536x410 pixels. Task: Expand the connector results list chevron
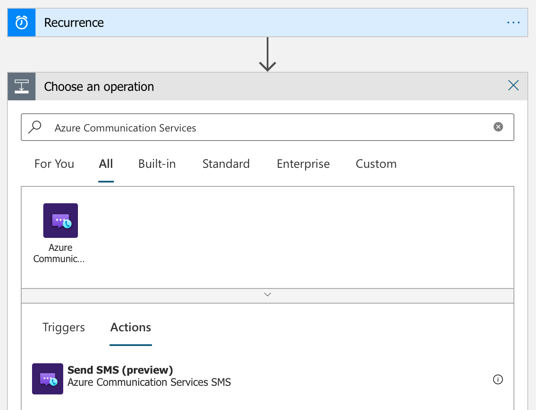(x=267, y=295)
